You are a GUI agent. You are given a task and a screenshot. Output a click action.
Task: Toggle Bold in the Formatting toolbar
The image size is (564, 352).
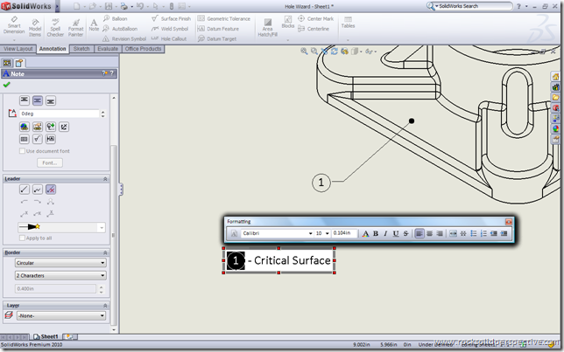tap(376, 233)
